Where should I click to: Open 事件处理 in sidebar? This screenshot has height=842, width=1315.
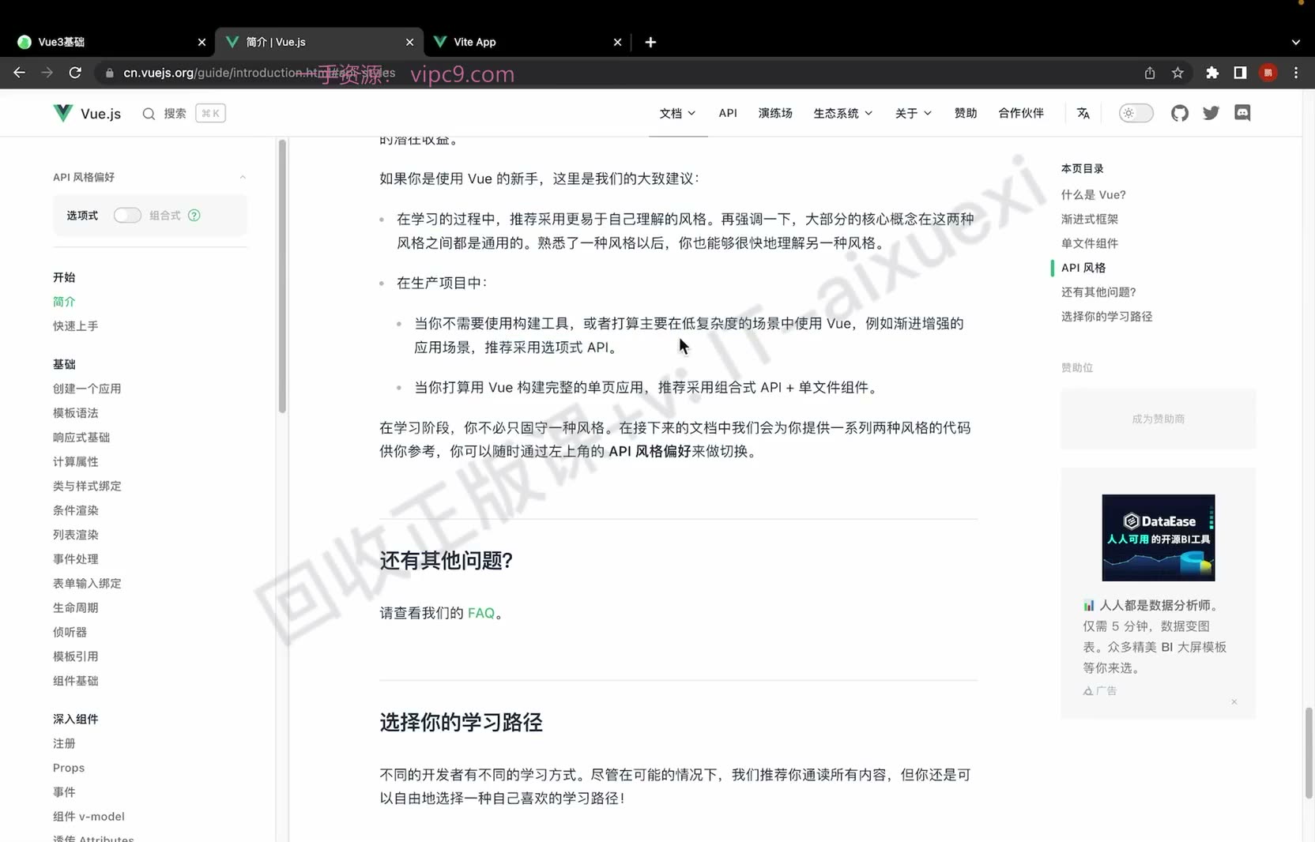pyautogui.click(x=75, y=559)
